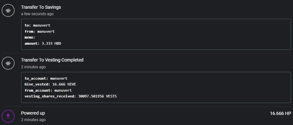
Task: Click the 'to: manuvert' line
Action: point(37,25)
